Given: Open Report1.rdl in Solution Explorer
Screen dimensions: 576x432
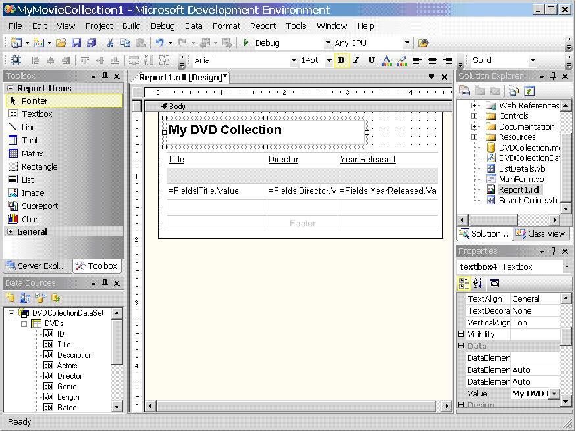Looking at the screenshot, I should (519, 189).
